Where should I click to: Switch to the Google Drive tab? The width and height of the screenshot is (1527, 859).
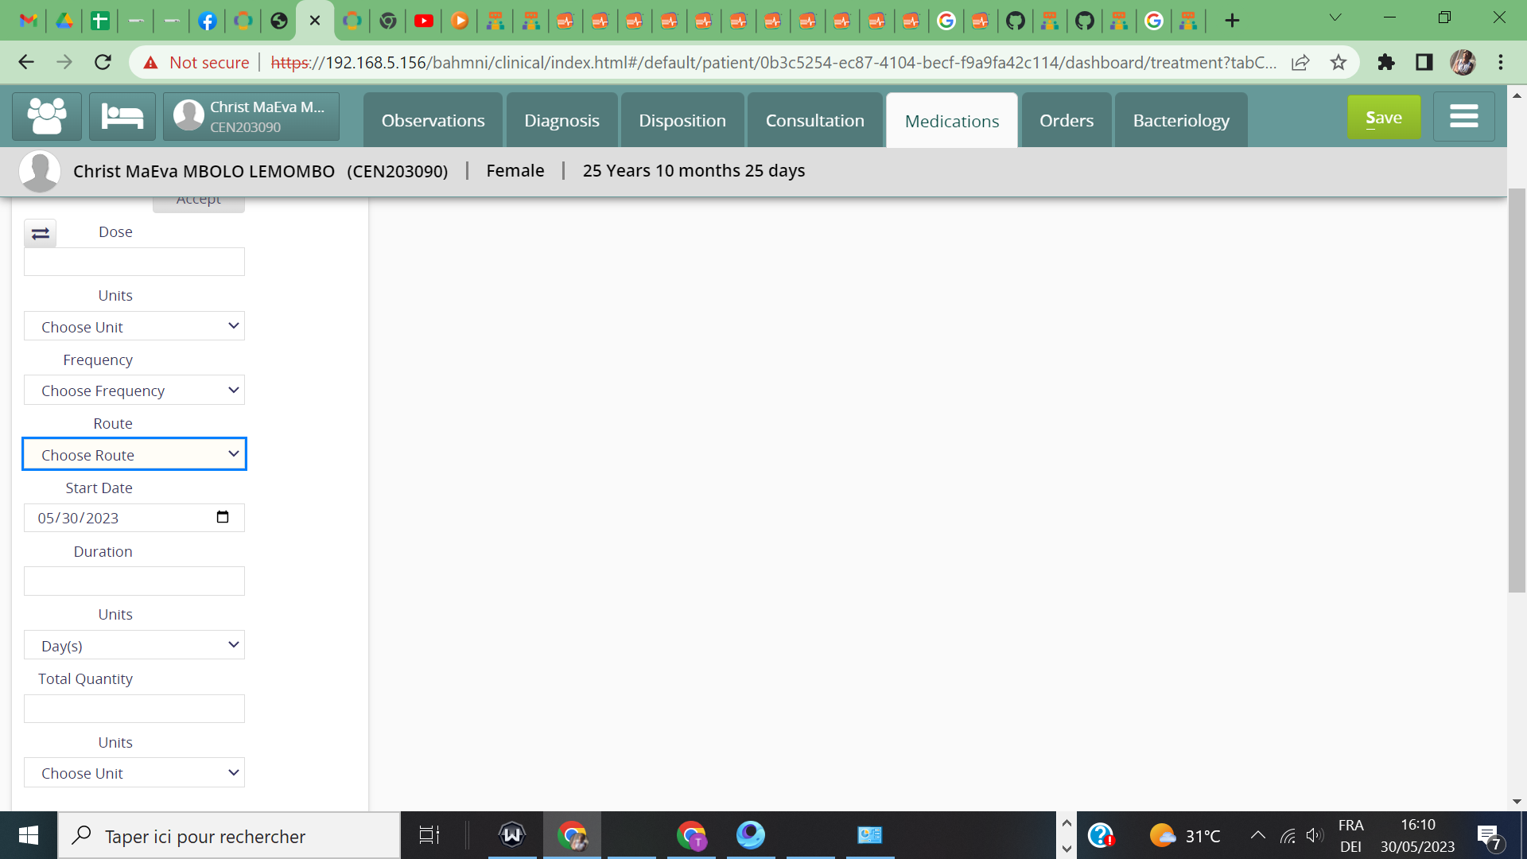64,21
